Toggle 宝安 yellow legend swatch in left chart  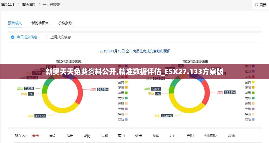pos(126,82)
